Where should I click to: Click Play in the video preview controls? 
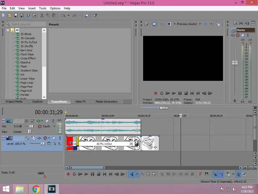[174, 93]
